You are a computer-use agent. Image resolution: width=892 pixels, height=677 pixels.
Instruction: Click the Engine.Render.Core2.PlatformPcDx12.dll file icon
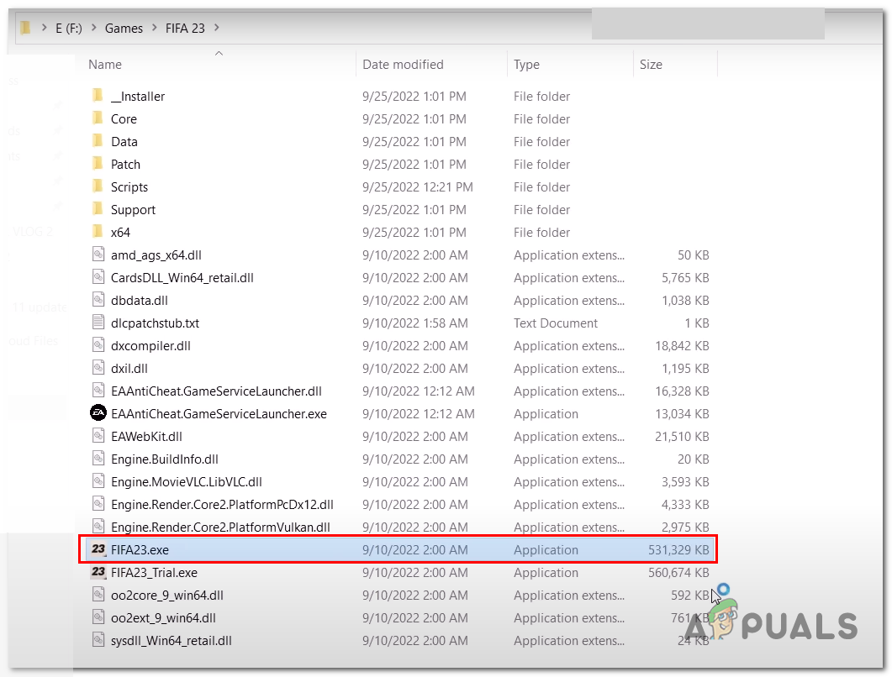(98, 504)
